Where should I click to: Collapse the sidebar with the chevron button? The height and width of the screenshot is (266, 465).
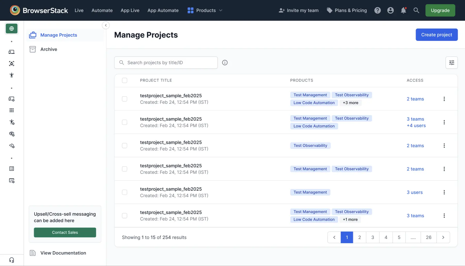(x=106, y=25)
